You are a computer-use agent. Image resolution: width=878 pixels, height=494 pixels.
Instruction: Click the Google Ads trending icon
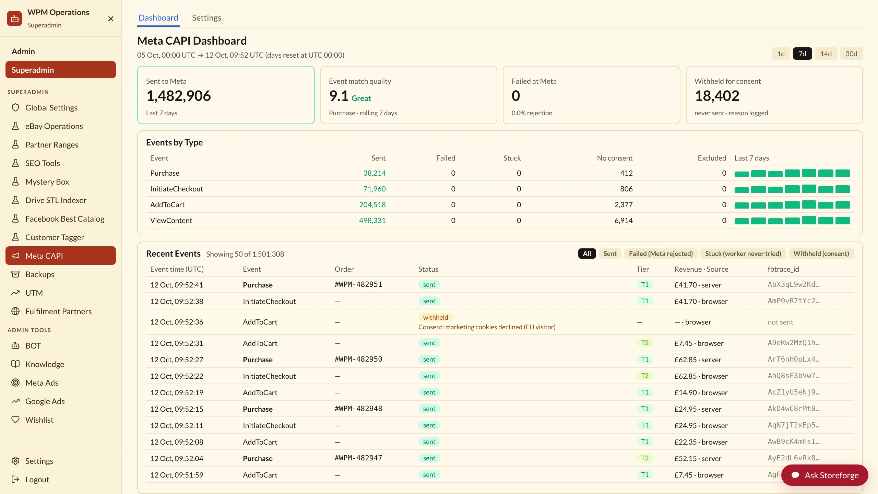pos(15,401)
